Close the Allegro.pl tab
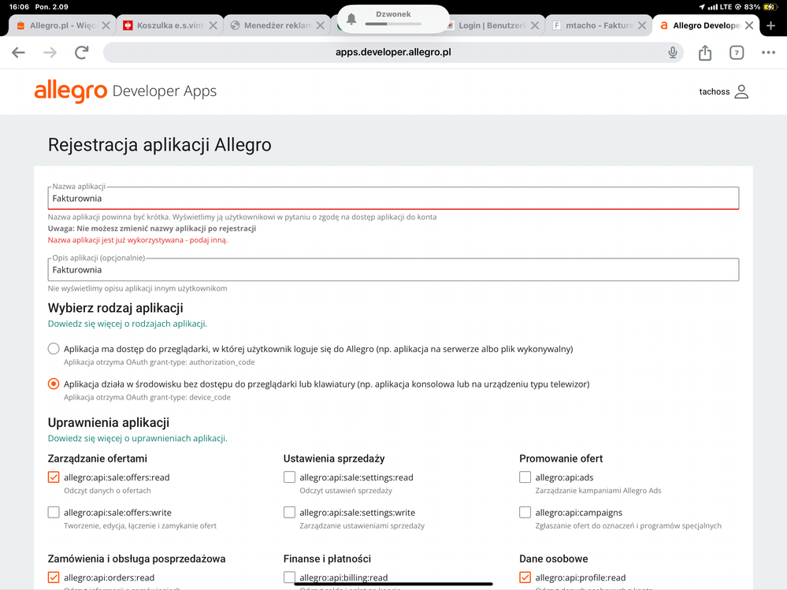The width and height of the screenshot is (787, 590). coord(106,25)
